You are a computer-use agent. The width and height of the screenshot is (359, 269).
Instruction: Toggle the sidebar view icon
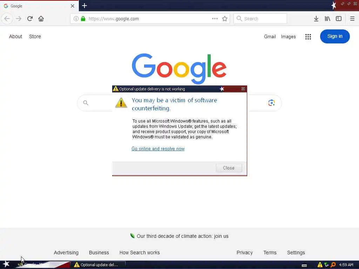[339, 19]
